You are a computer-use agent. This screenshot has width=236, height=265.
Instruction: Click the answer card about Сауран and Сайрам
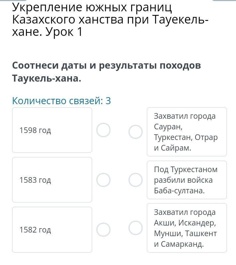187,132
